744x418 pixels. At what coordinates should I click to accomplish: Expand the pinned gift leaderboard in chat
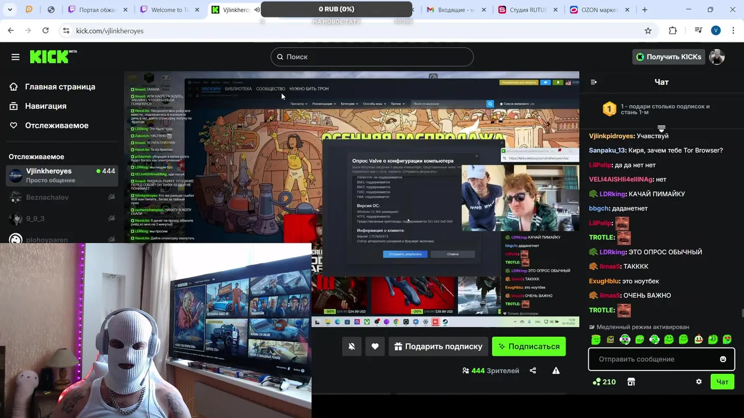pos(661,128)
